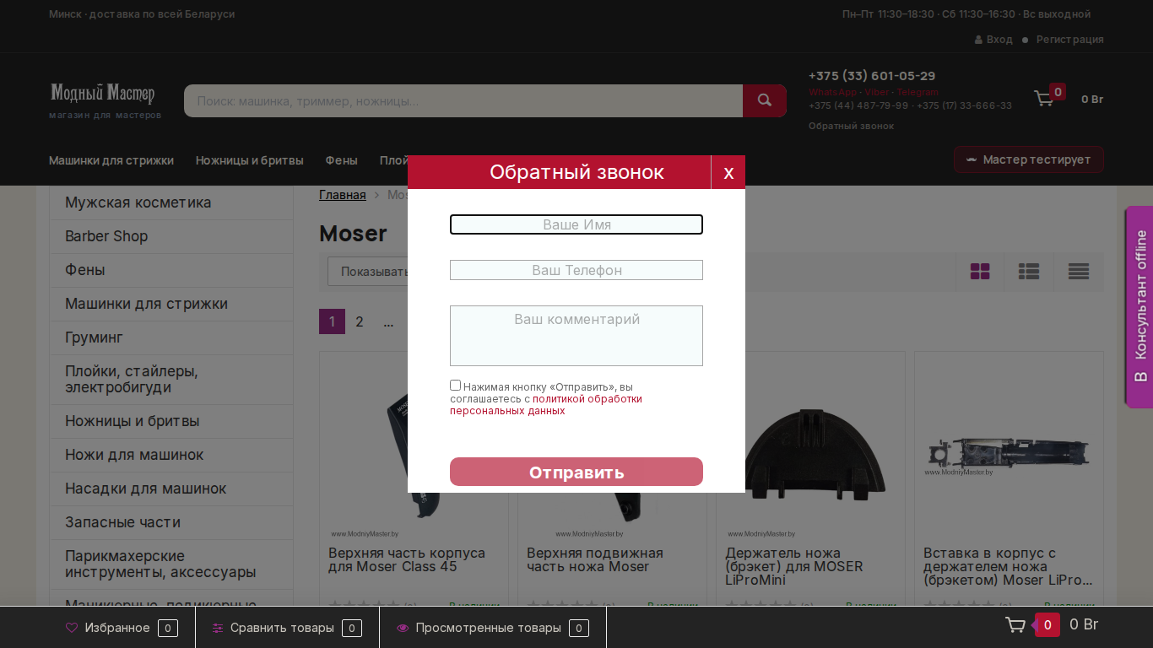
Task: Select Машинки для стрижки in the sidebar
Action: point(171,304)
